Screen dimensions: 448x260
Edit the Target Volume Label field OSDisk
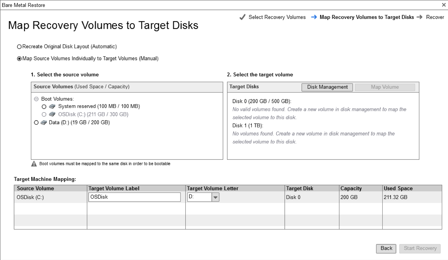pyautogui.click(x=134, y=197)
